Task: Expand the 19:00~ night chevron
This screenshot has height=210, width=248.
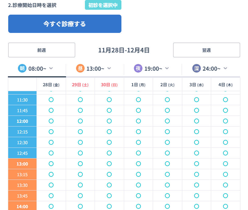Action: [167, 68]
